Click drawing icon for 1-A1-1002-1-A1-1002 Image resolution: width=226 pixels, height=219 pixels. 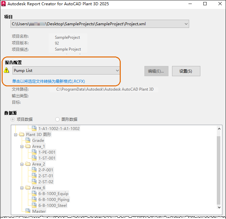tap(34, 128)
